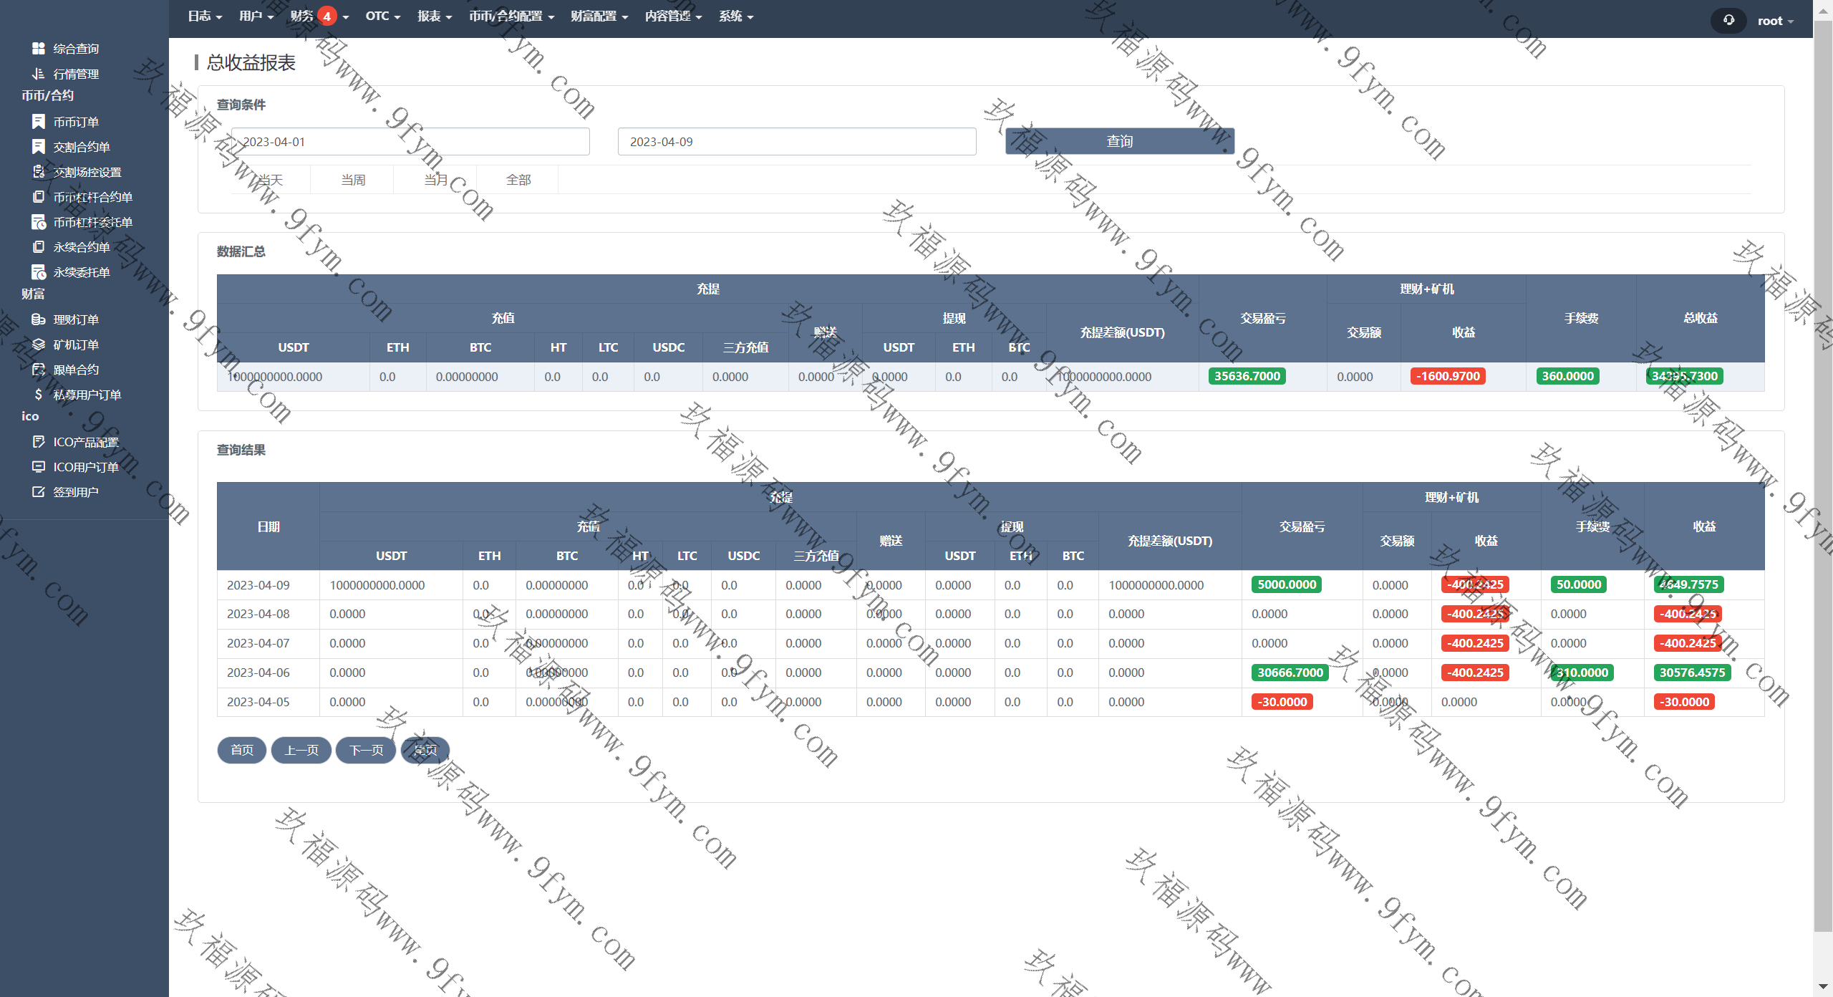Click the headset support icon near root
1833x997 pixels.
point(1728,20)
